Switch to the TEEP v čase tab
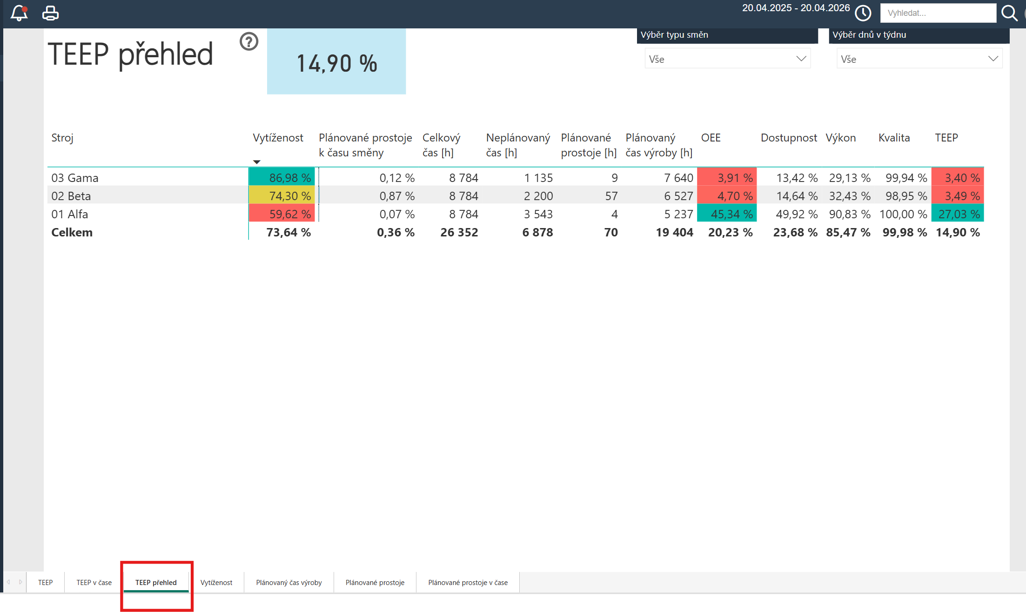Viewport: 1026px width, 612px height. (x=94, y=582)
